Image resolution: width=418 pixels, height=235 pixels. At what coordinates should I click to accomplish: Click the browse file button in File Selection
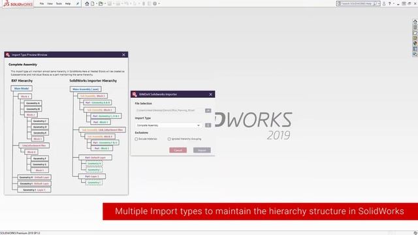point(208,110)
